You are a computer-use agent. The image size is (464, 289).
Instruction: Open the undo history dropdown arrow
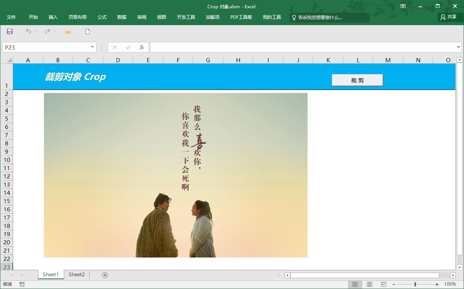36,31
